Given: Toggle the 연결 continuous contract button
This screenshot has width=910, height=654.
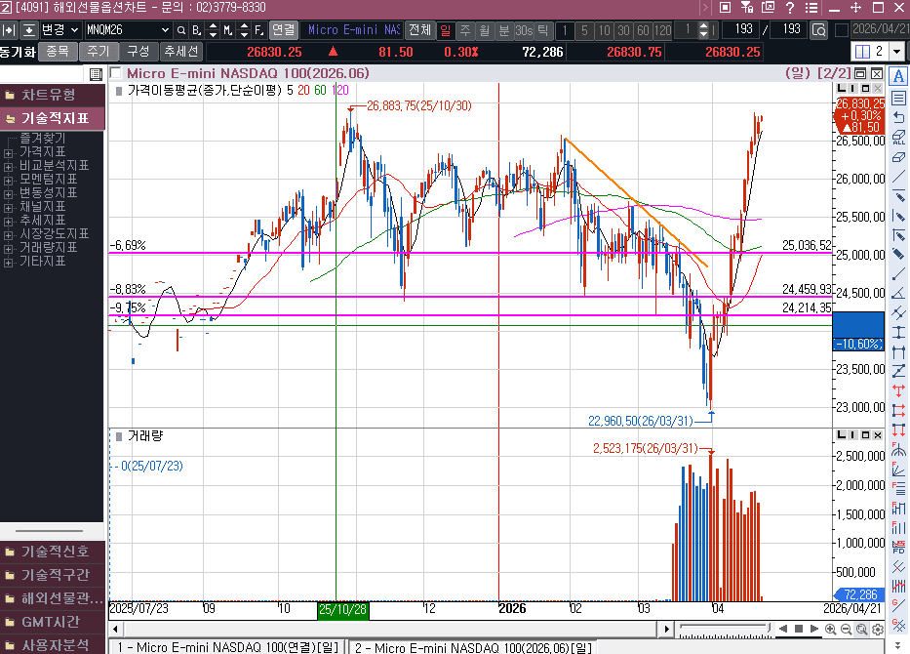Looking at the screenshot, I should 283,29.
